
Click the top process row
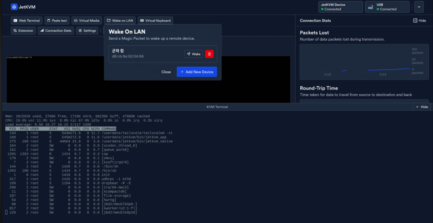tap(57, 154)
